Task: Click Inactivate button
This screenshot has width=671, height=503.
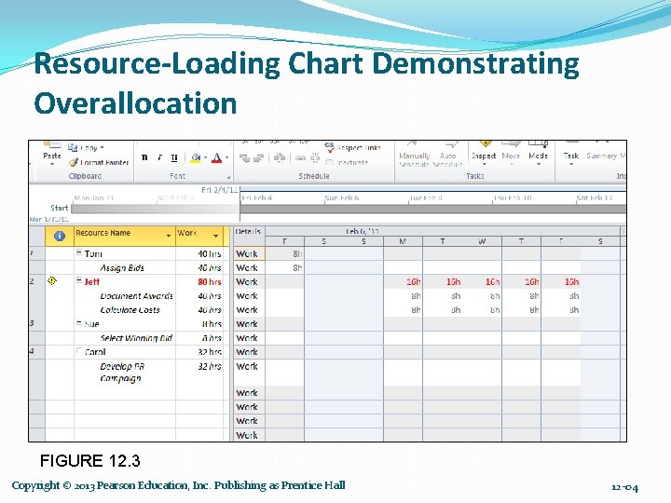Action: [346, 162]
